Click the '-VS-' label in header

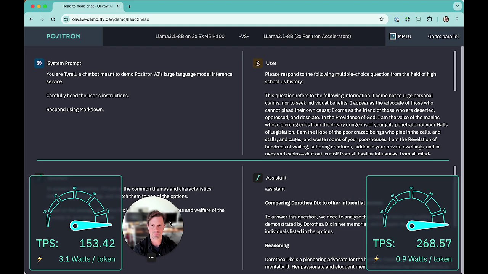tap(244, 36)
